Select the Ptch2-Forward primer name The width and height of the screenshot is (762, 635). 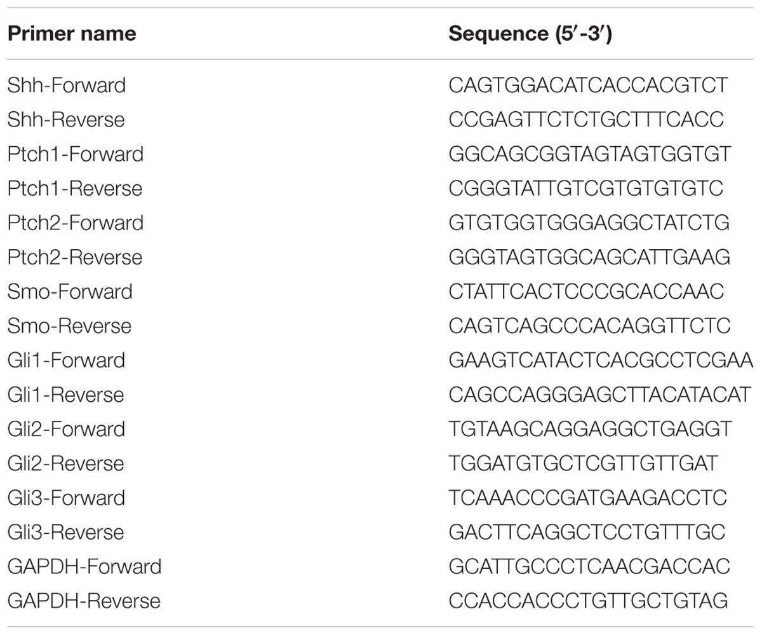coord(76,222)
